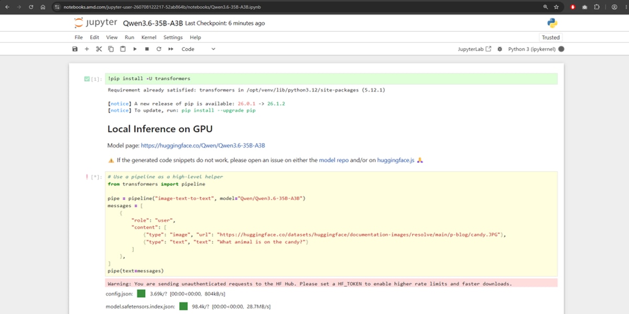Restart the kernel with the circular arrow icon
This screenshot has height=314, width=629.
[159, 49]
